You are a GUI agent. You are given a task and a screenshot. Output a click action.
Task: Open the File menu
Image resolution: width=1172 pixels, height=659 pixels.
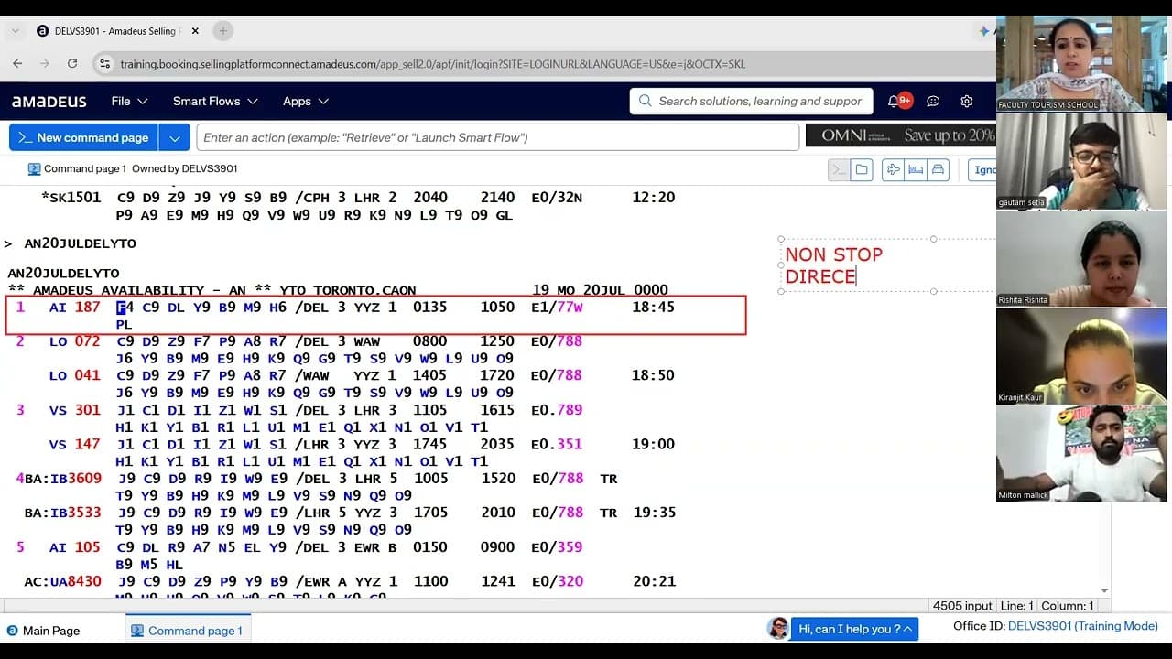[129, 102]
